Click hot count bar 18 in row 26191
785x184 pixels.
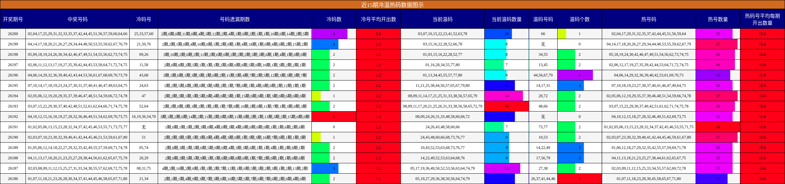point(718,127)
